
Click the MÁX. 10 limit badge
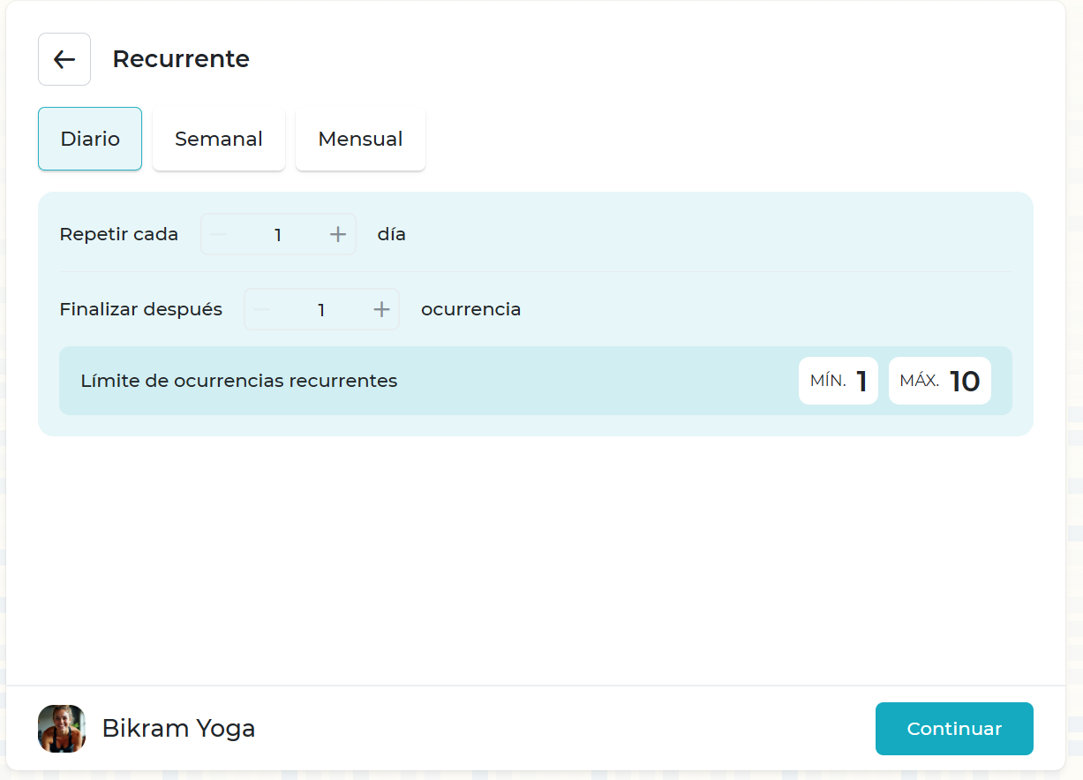coord(939,381)
